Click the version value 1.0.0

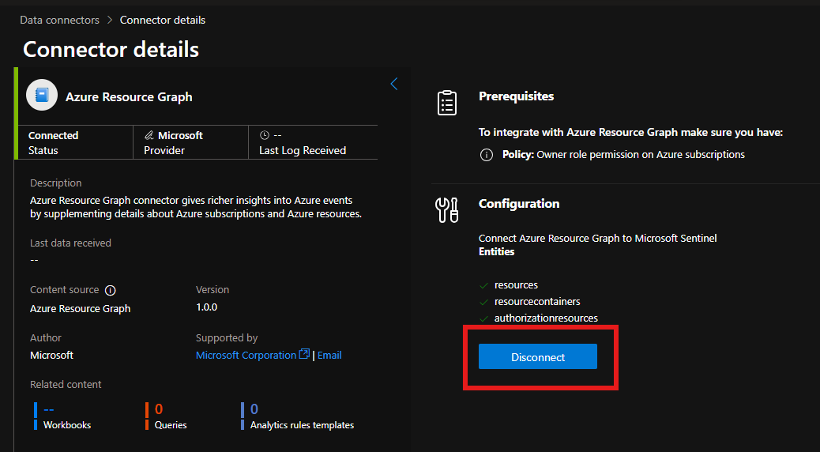(206, 307)
